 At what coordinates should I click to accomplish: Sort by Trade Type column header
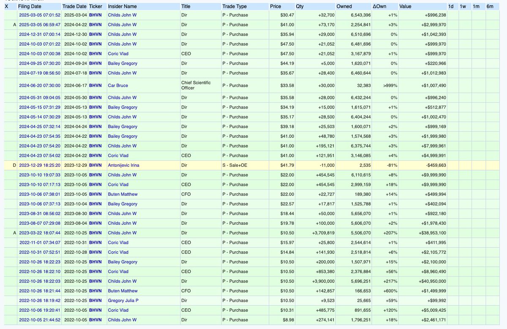point(235,6)
